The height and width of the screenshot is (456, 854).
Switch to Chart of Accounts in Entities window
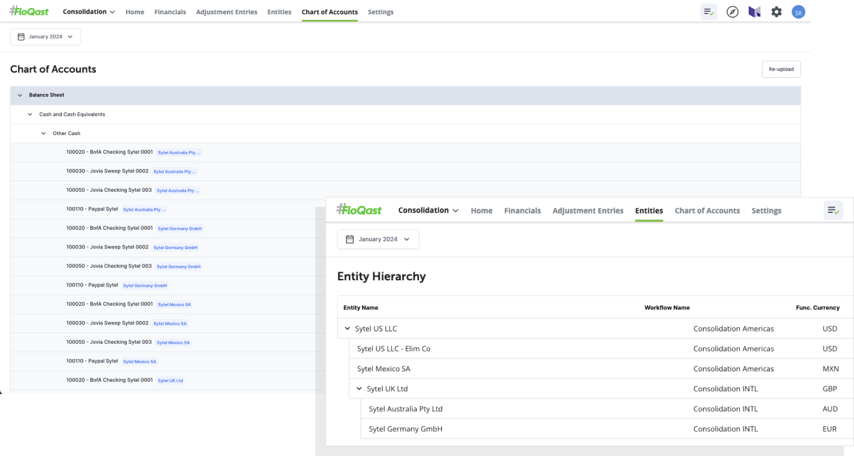click(x=707, y=211)
